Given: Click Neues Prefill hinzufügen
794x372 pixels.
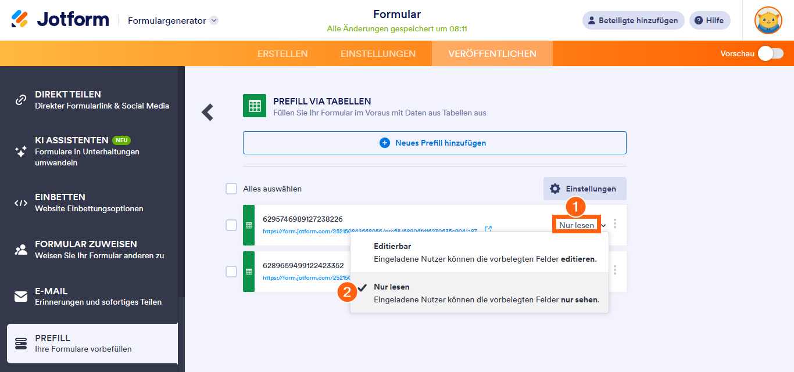Looking at the screenshot, I should (434, 143).
